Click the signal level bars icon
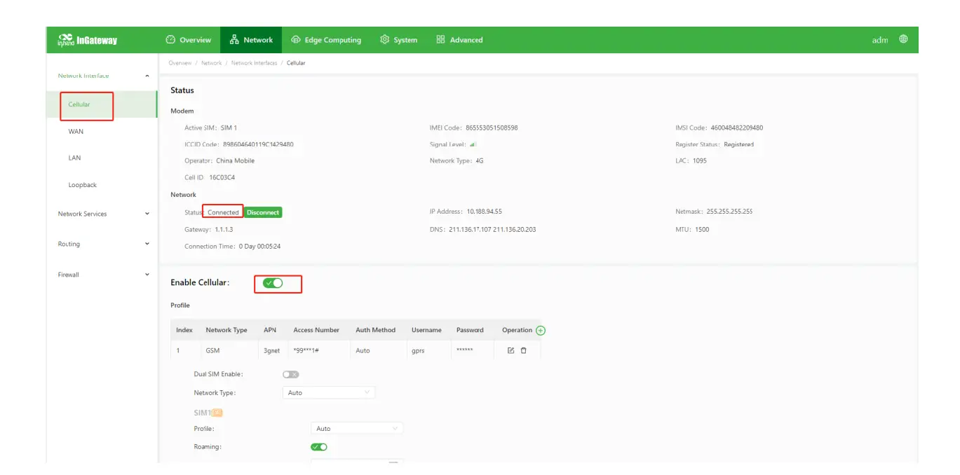The height and width of the screenshot is (475, 960). tap(473, 144)
